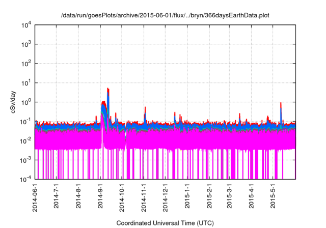
Task: Click the red spike in May 2015
Action: click(281, 103)
